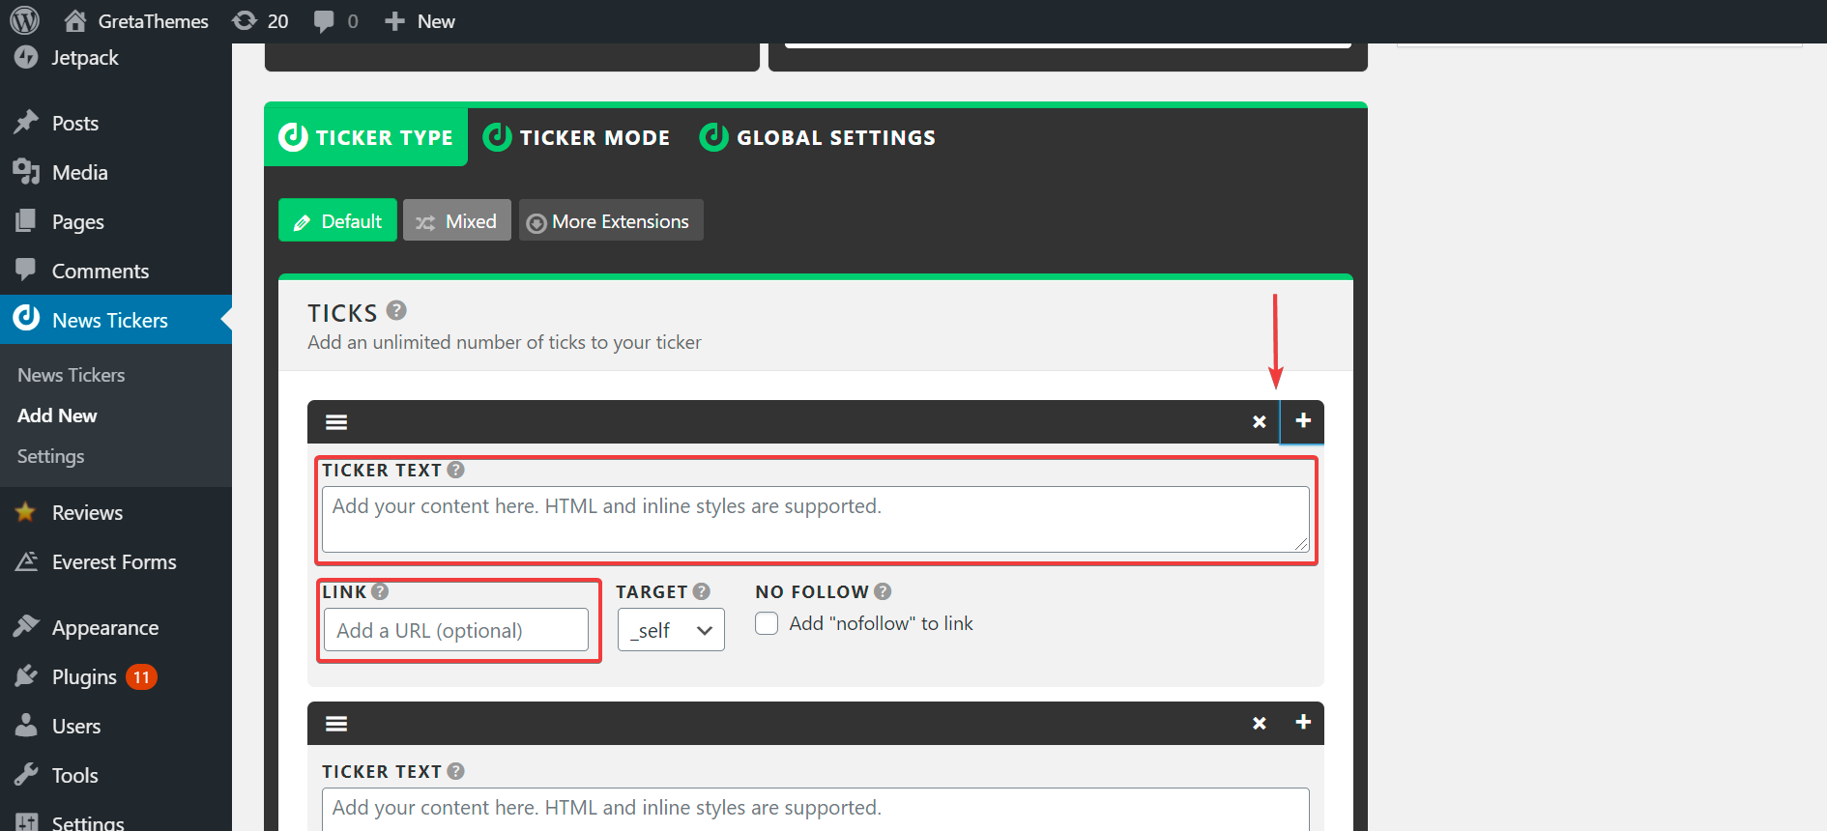Click the Tools wrench icon
Screen dimensions: 1827x831
click(26, 774)
